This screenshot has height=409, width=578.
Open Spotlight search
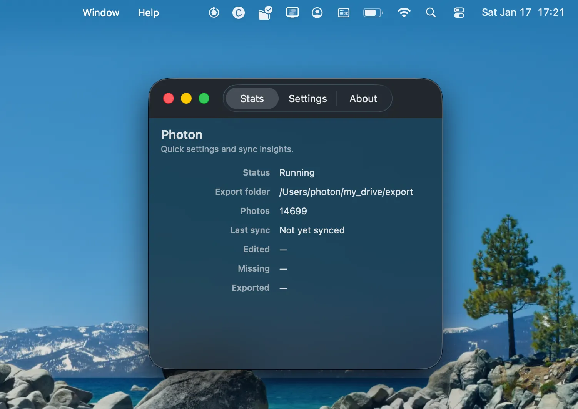tap(431, 13)
